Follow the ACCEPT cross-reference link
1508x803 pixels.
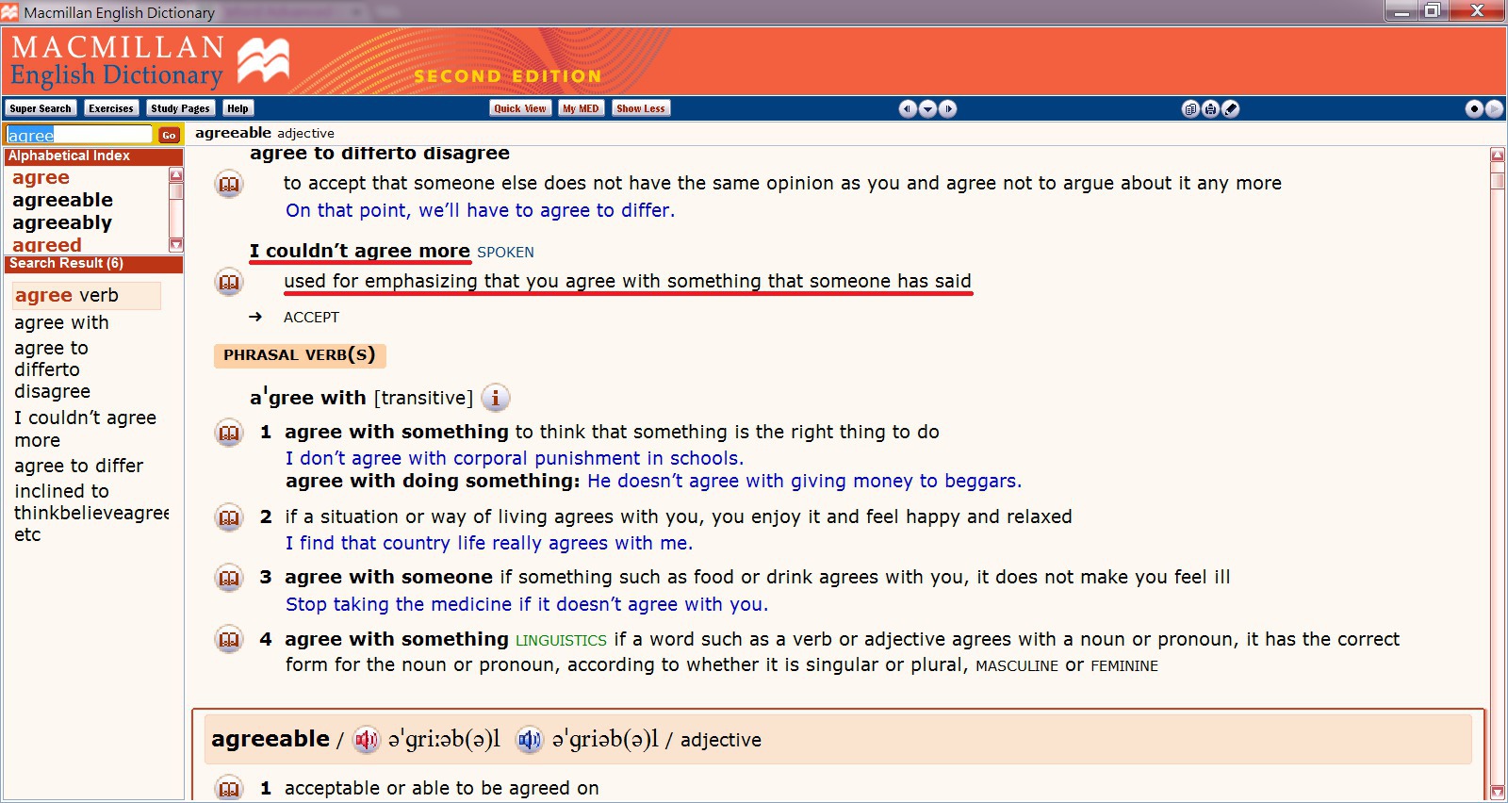(311, 318)
